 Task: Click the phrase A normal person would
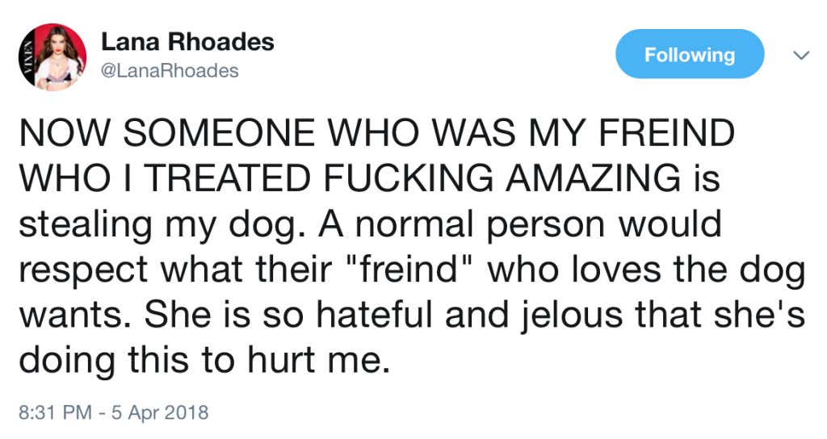pyautogui.click(x=519, y=224)
